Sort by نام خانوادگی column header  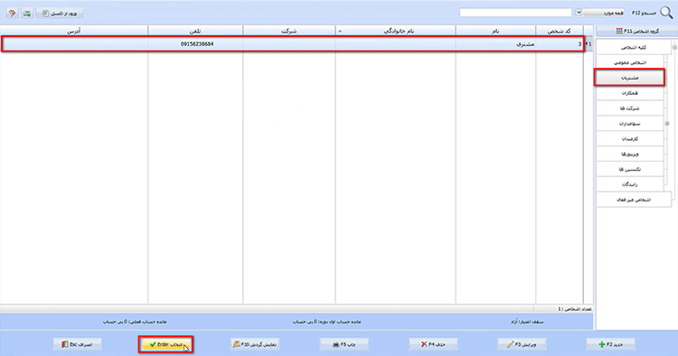396,31
